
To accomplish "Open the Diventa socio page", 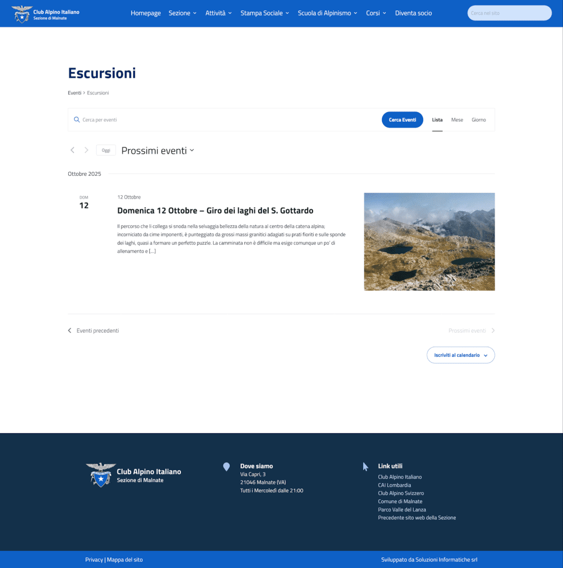I will pyautogui.click(x=413, y=13).
